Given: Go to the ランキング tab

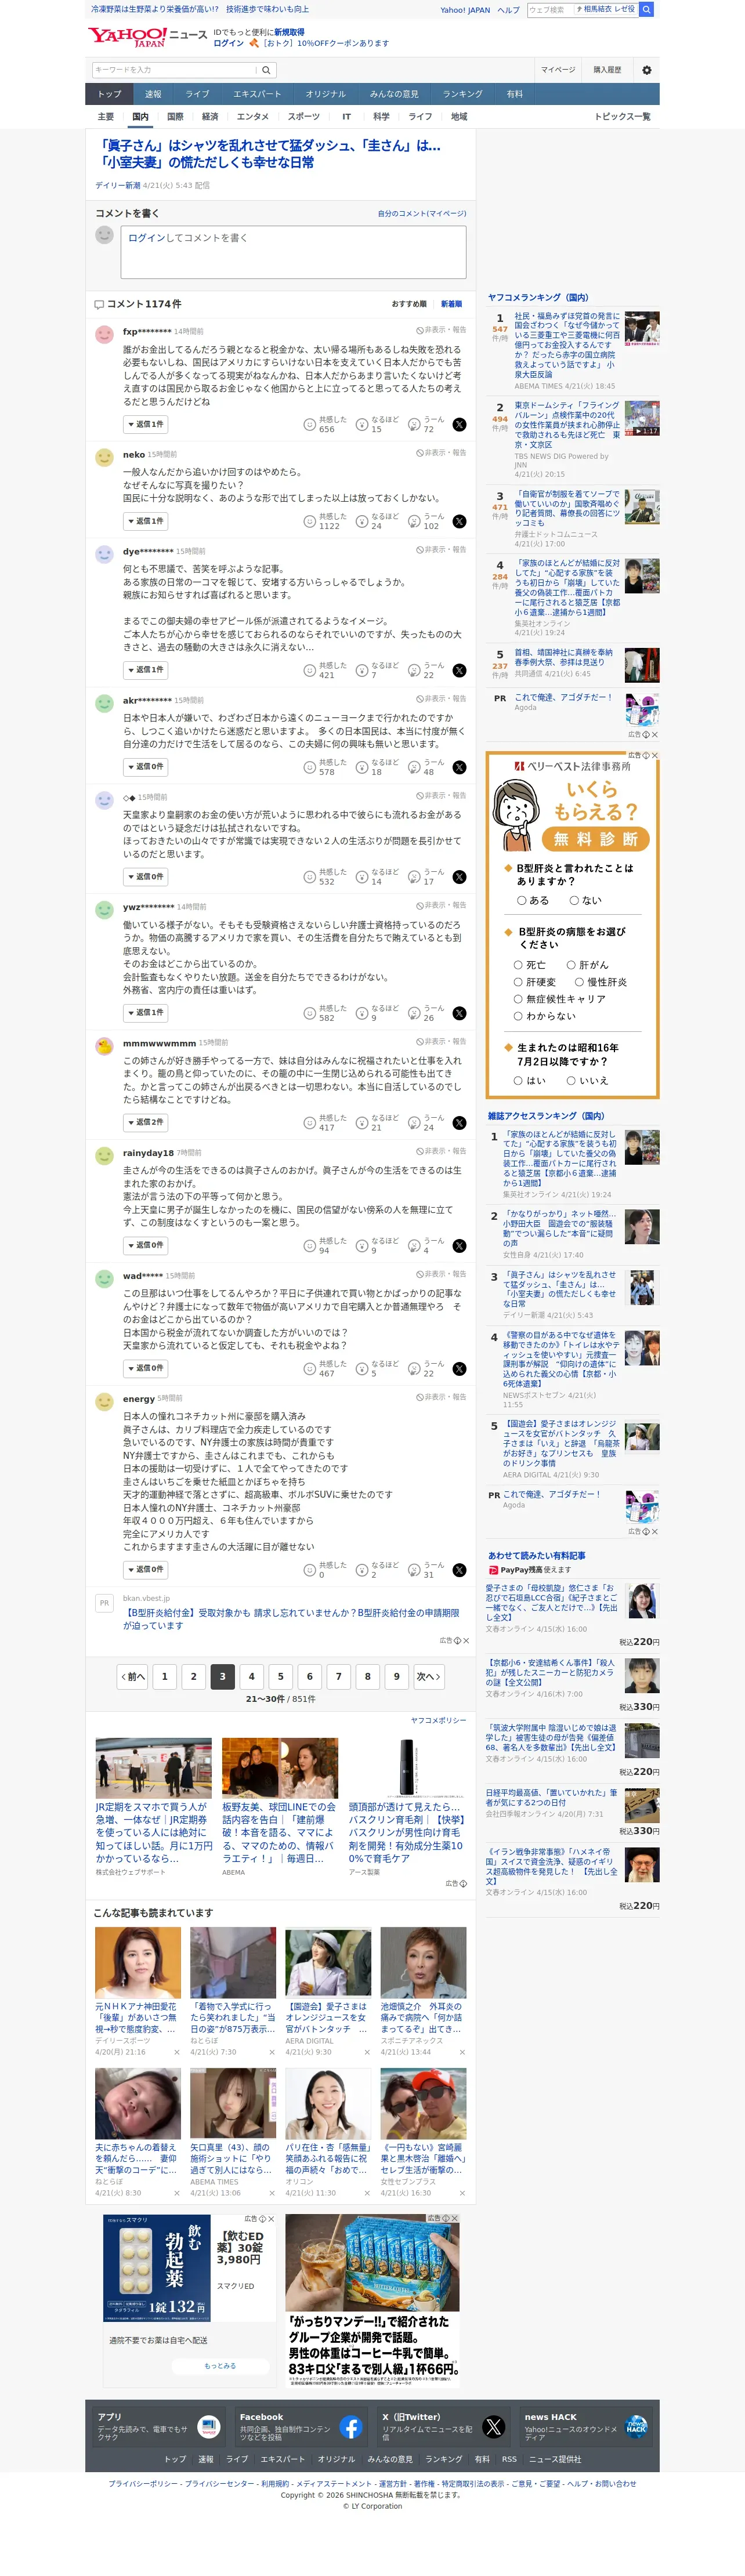Looking at the screenshot, I should click(462, 95).
